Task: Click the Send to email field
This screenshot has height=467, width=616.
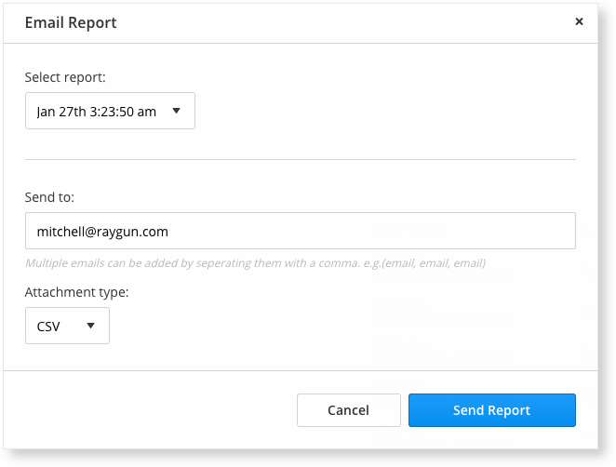Action: click(x=301, y=231)
